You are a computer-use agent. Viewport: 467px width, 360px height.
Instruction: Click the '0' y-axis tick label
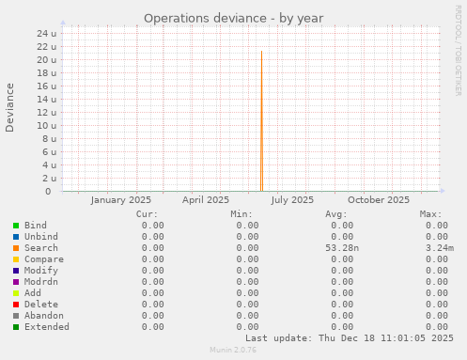[48, 191]
